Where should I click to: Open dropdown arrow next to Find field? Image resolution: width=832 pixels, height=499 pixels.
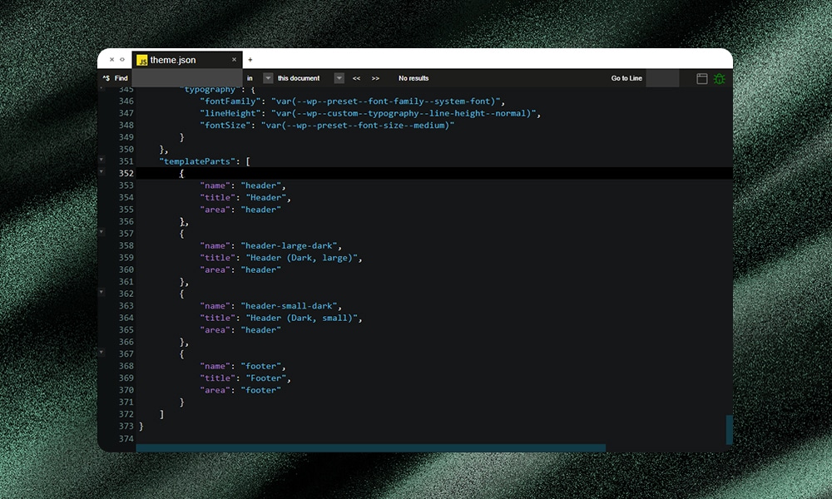click(268, 78)
